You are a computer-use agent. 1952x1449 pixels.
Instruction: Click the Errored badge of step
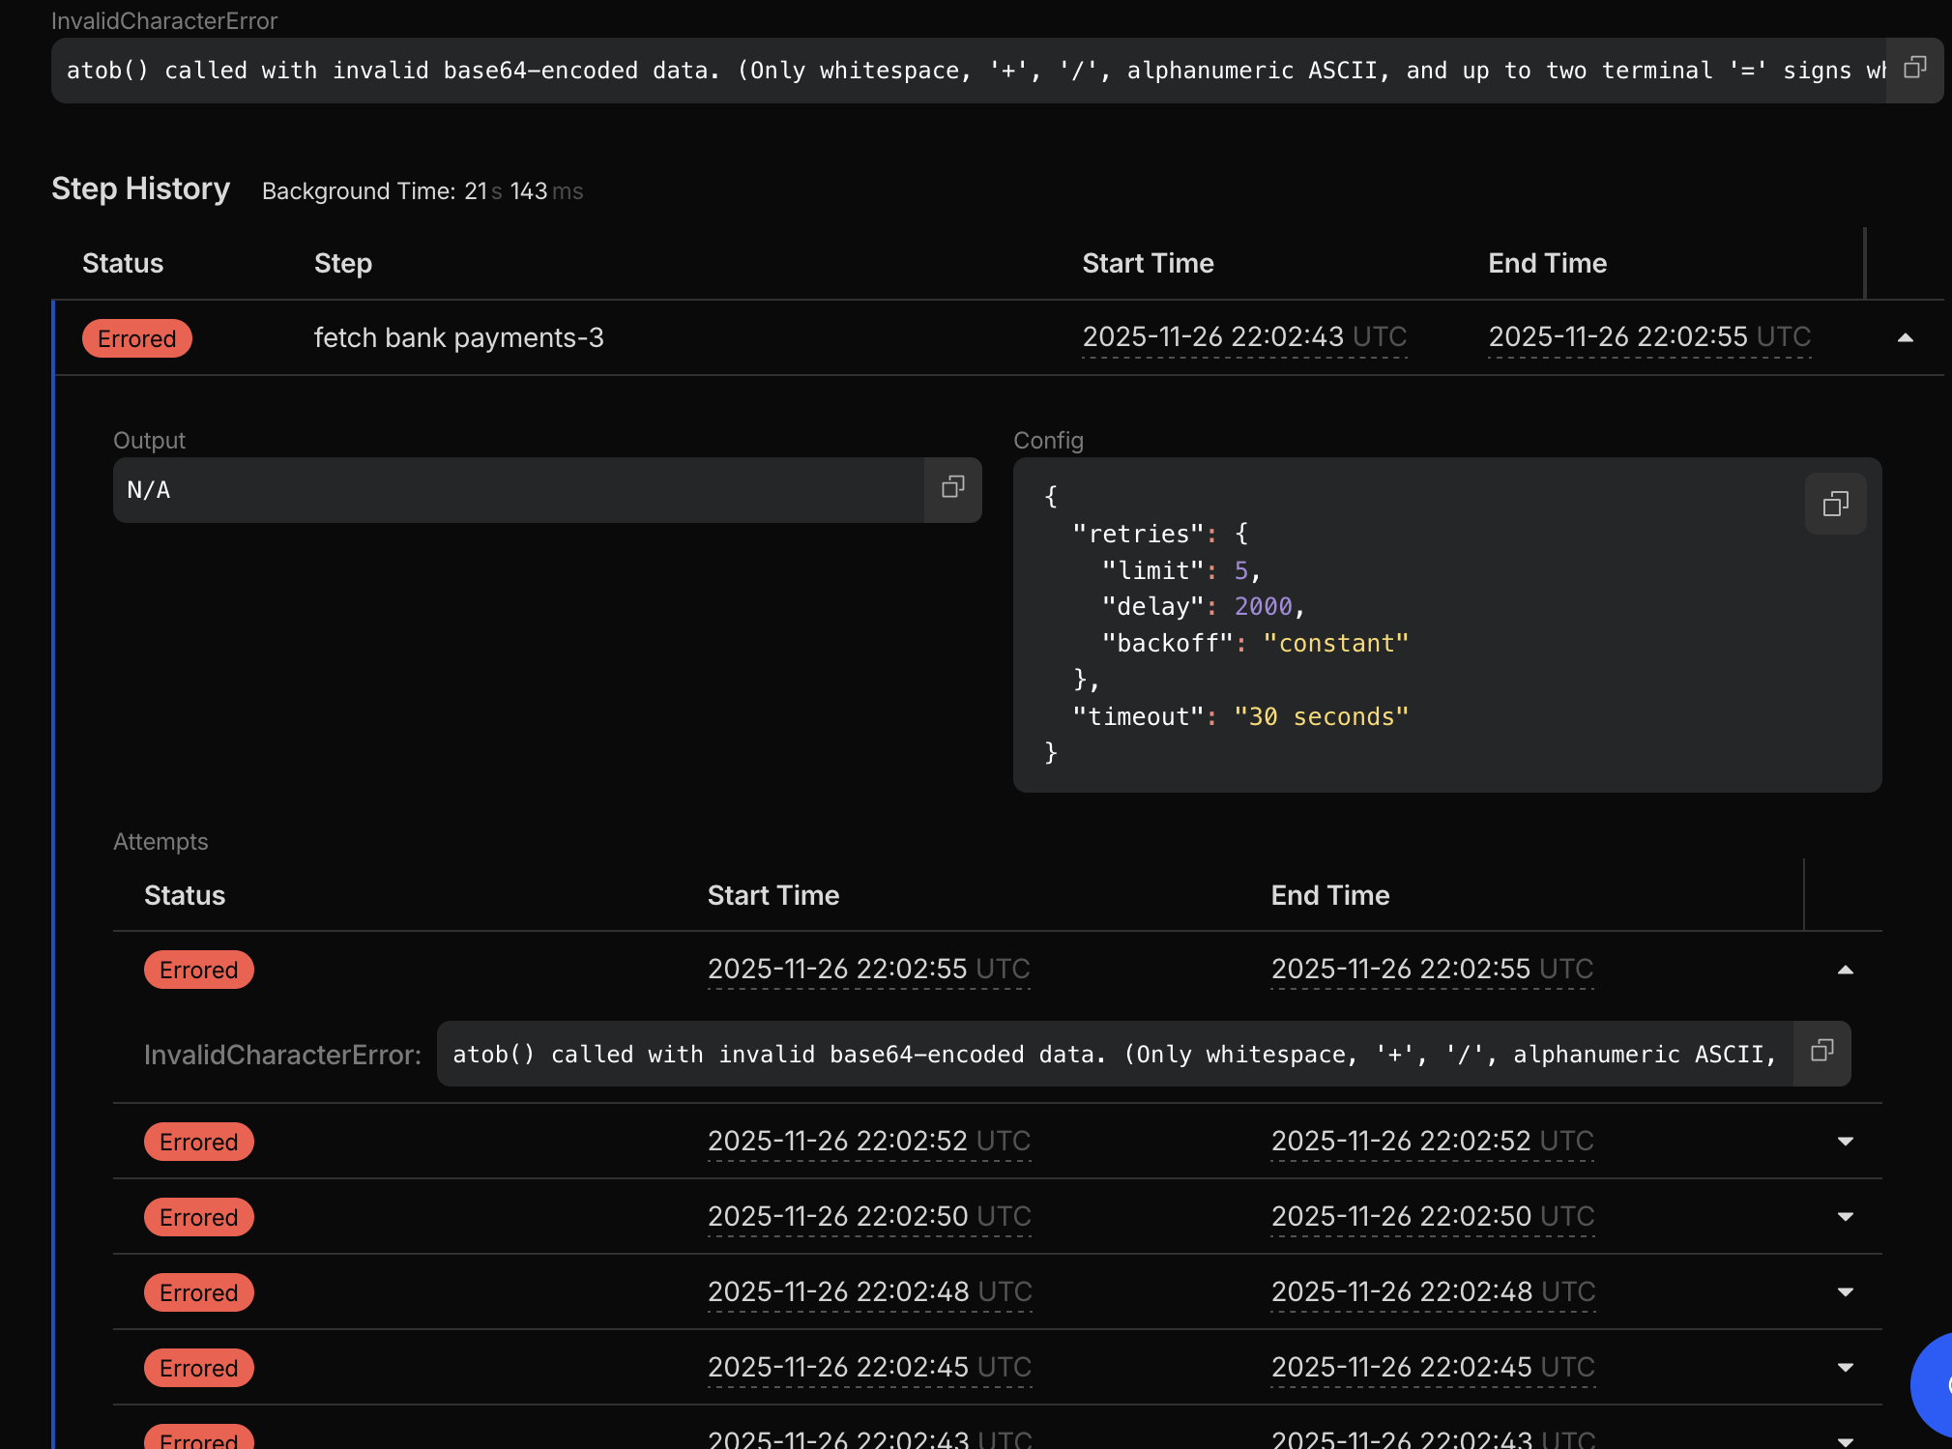coord(136,338)
